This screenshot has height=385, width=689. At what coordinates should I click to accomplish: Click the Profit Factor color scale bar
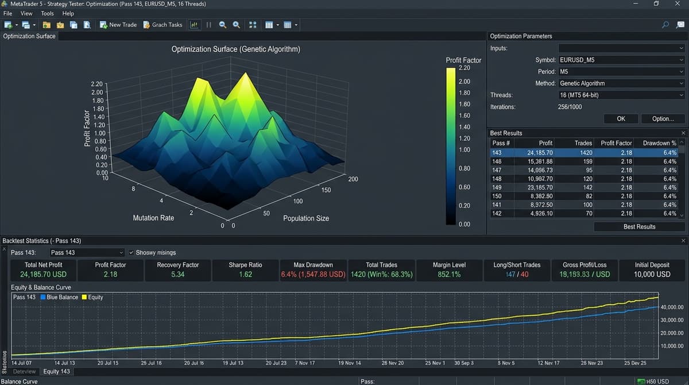pyautogui.click(x=451, y=146)
